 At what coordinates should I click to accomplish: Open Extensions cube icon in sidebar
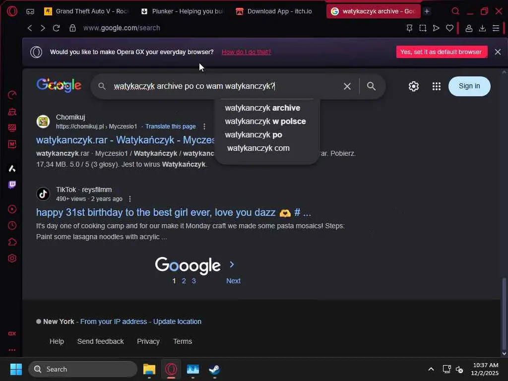point(12,242)
